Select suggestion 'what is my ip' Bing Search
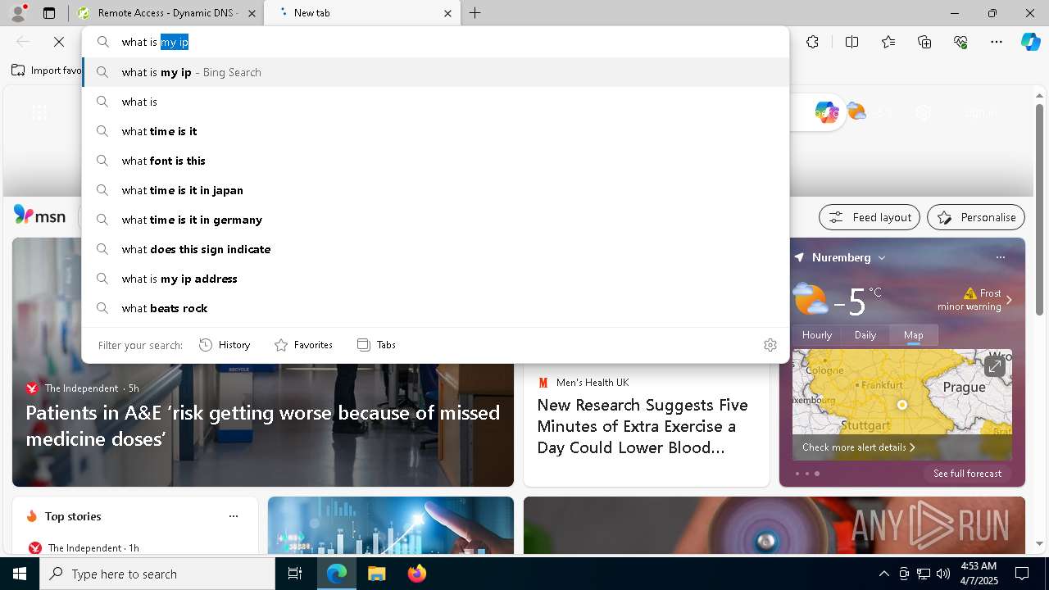1049x590 pixels. [x=436, y=72]
